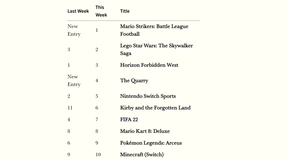Viewport: 288px width, 160px height.
Task: Click the Horizon Forbidden West title
Action: [149, 65]
